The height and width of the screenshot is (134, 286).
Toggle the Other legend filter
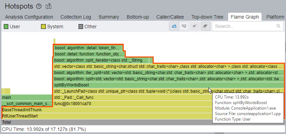coord(88,27)
